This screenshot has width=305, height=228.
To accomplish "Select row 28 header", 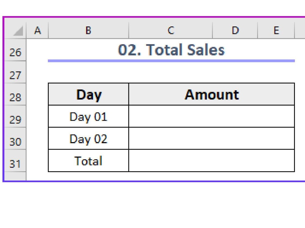I will point(15,95).
